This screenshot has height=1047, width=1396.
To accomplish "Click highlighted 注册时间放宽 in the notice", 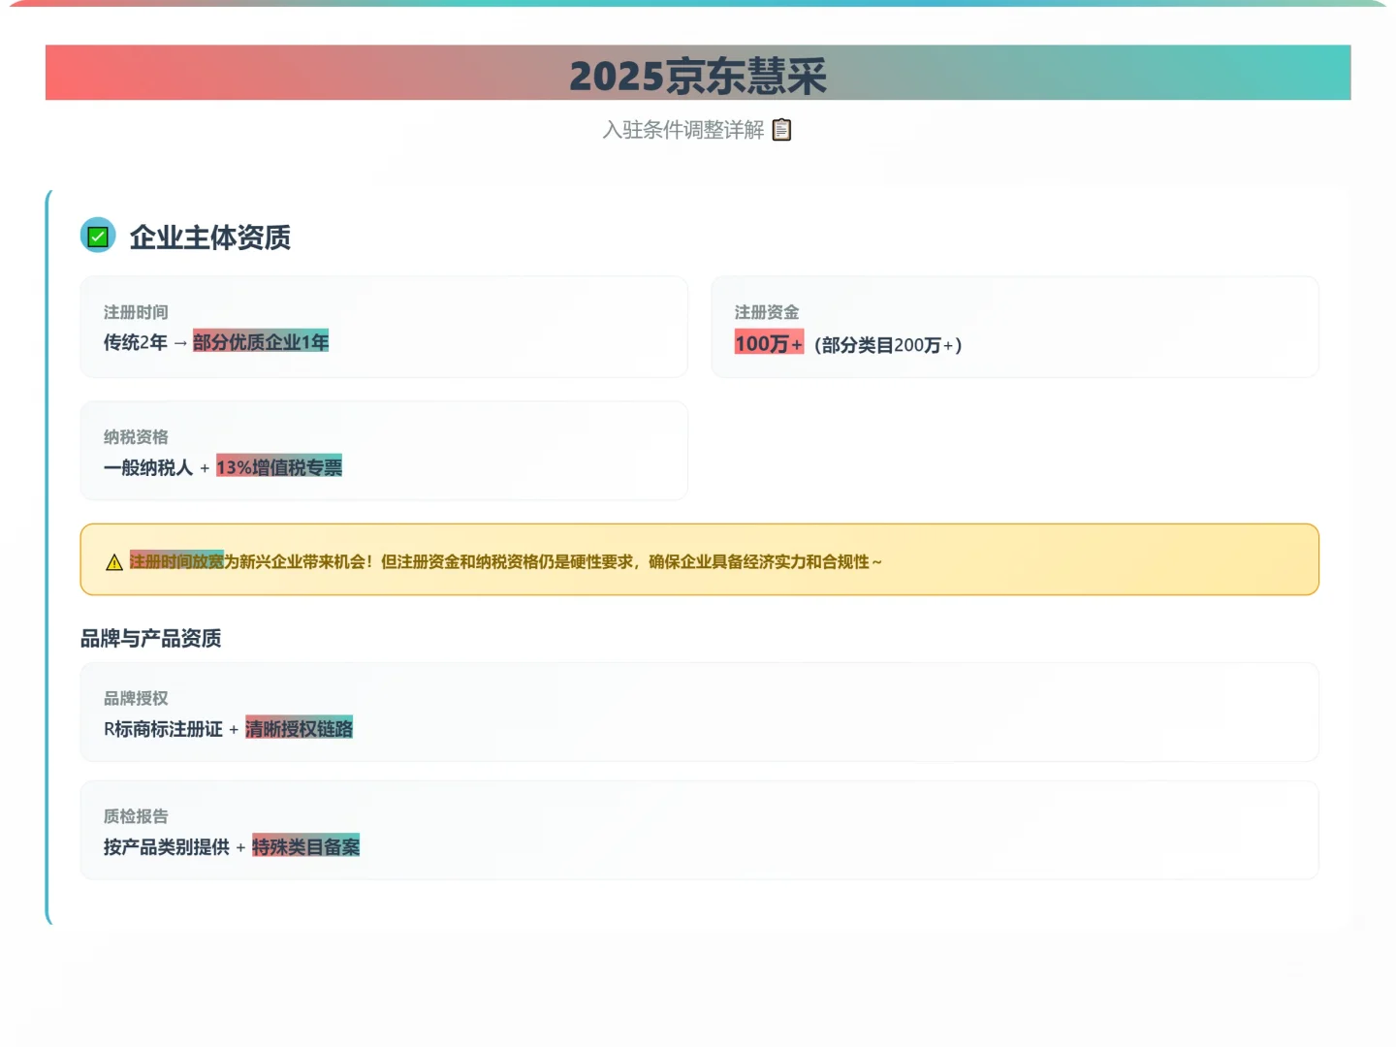I will point(176,561).
